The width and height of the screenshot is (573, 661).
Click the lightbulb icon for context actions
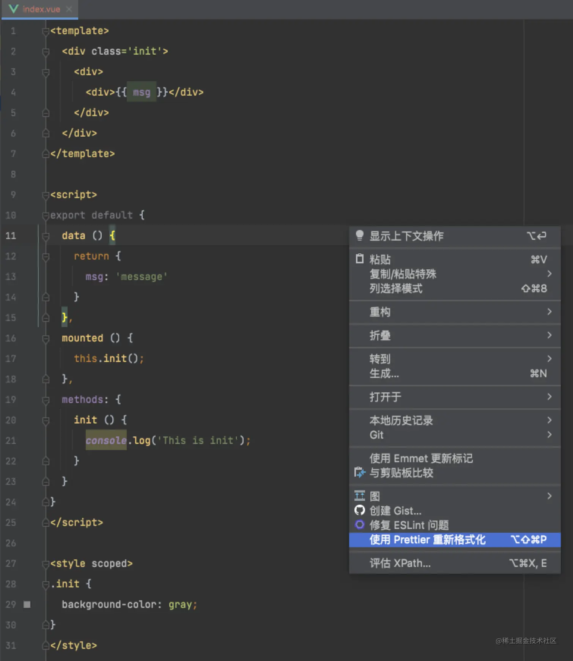coord(359,236)
